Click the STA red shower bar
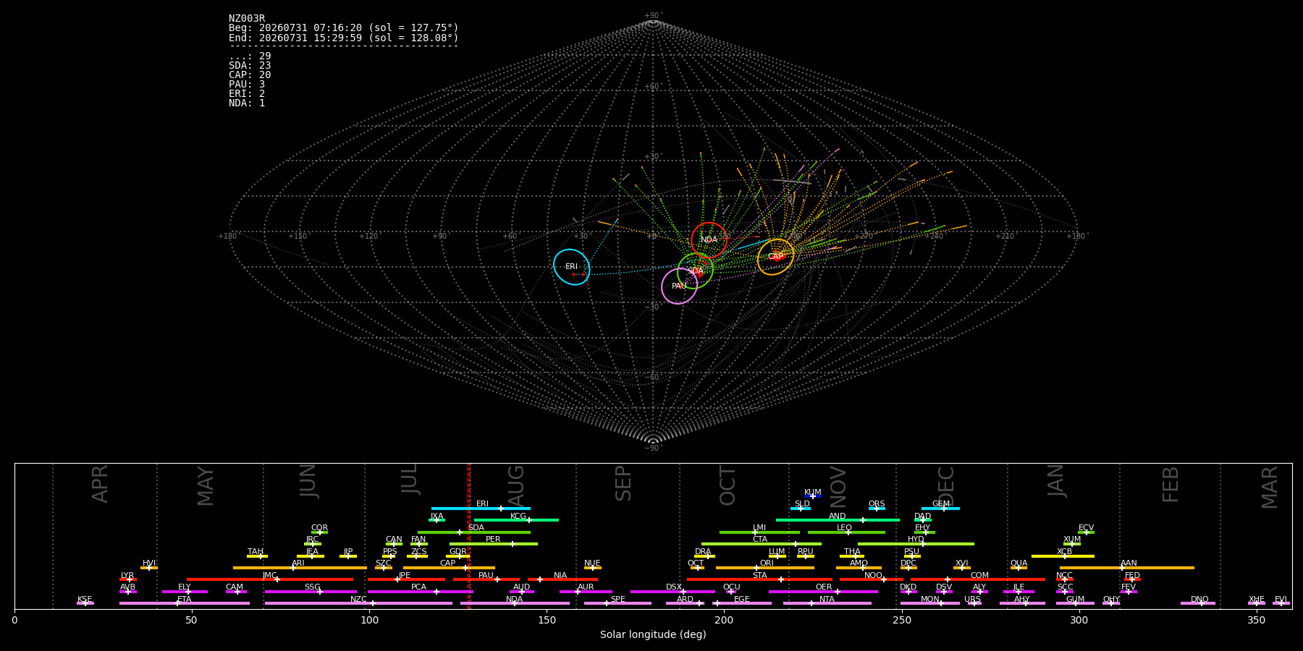The width and height of the screenshot is (1303, 651). click(x=759, y=579)
